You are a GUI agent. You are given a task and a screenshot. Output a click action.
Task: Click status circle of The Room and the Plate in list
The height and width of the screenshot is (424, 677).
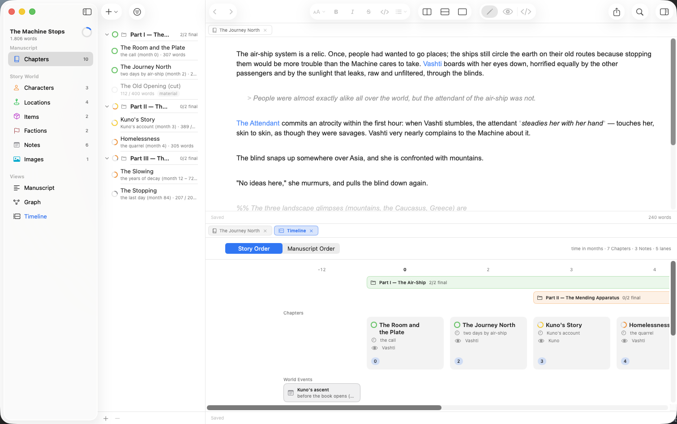[x=115, y=51]
